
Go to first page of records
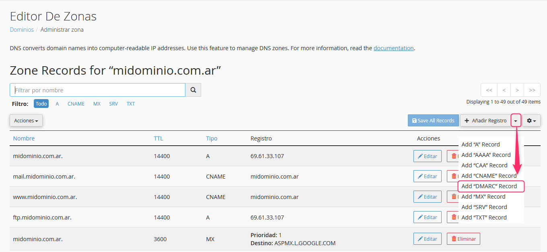pyautogui.click(x=489, y=90)
